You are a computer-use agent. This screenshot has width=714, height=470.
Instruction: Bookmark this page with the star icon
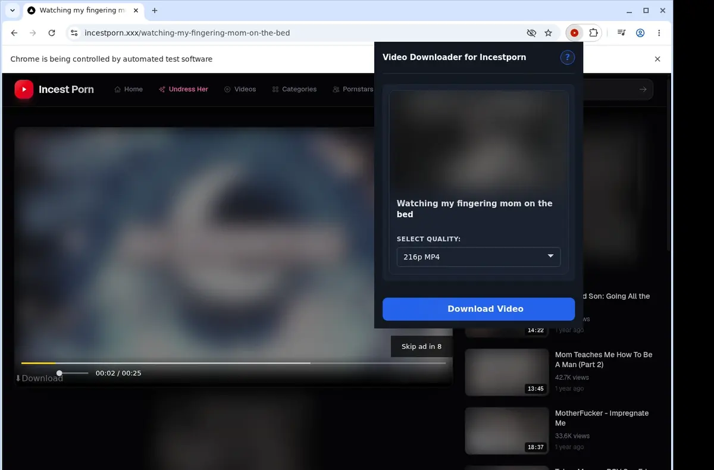(x=549, y=33)
